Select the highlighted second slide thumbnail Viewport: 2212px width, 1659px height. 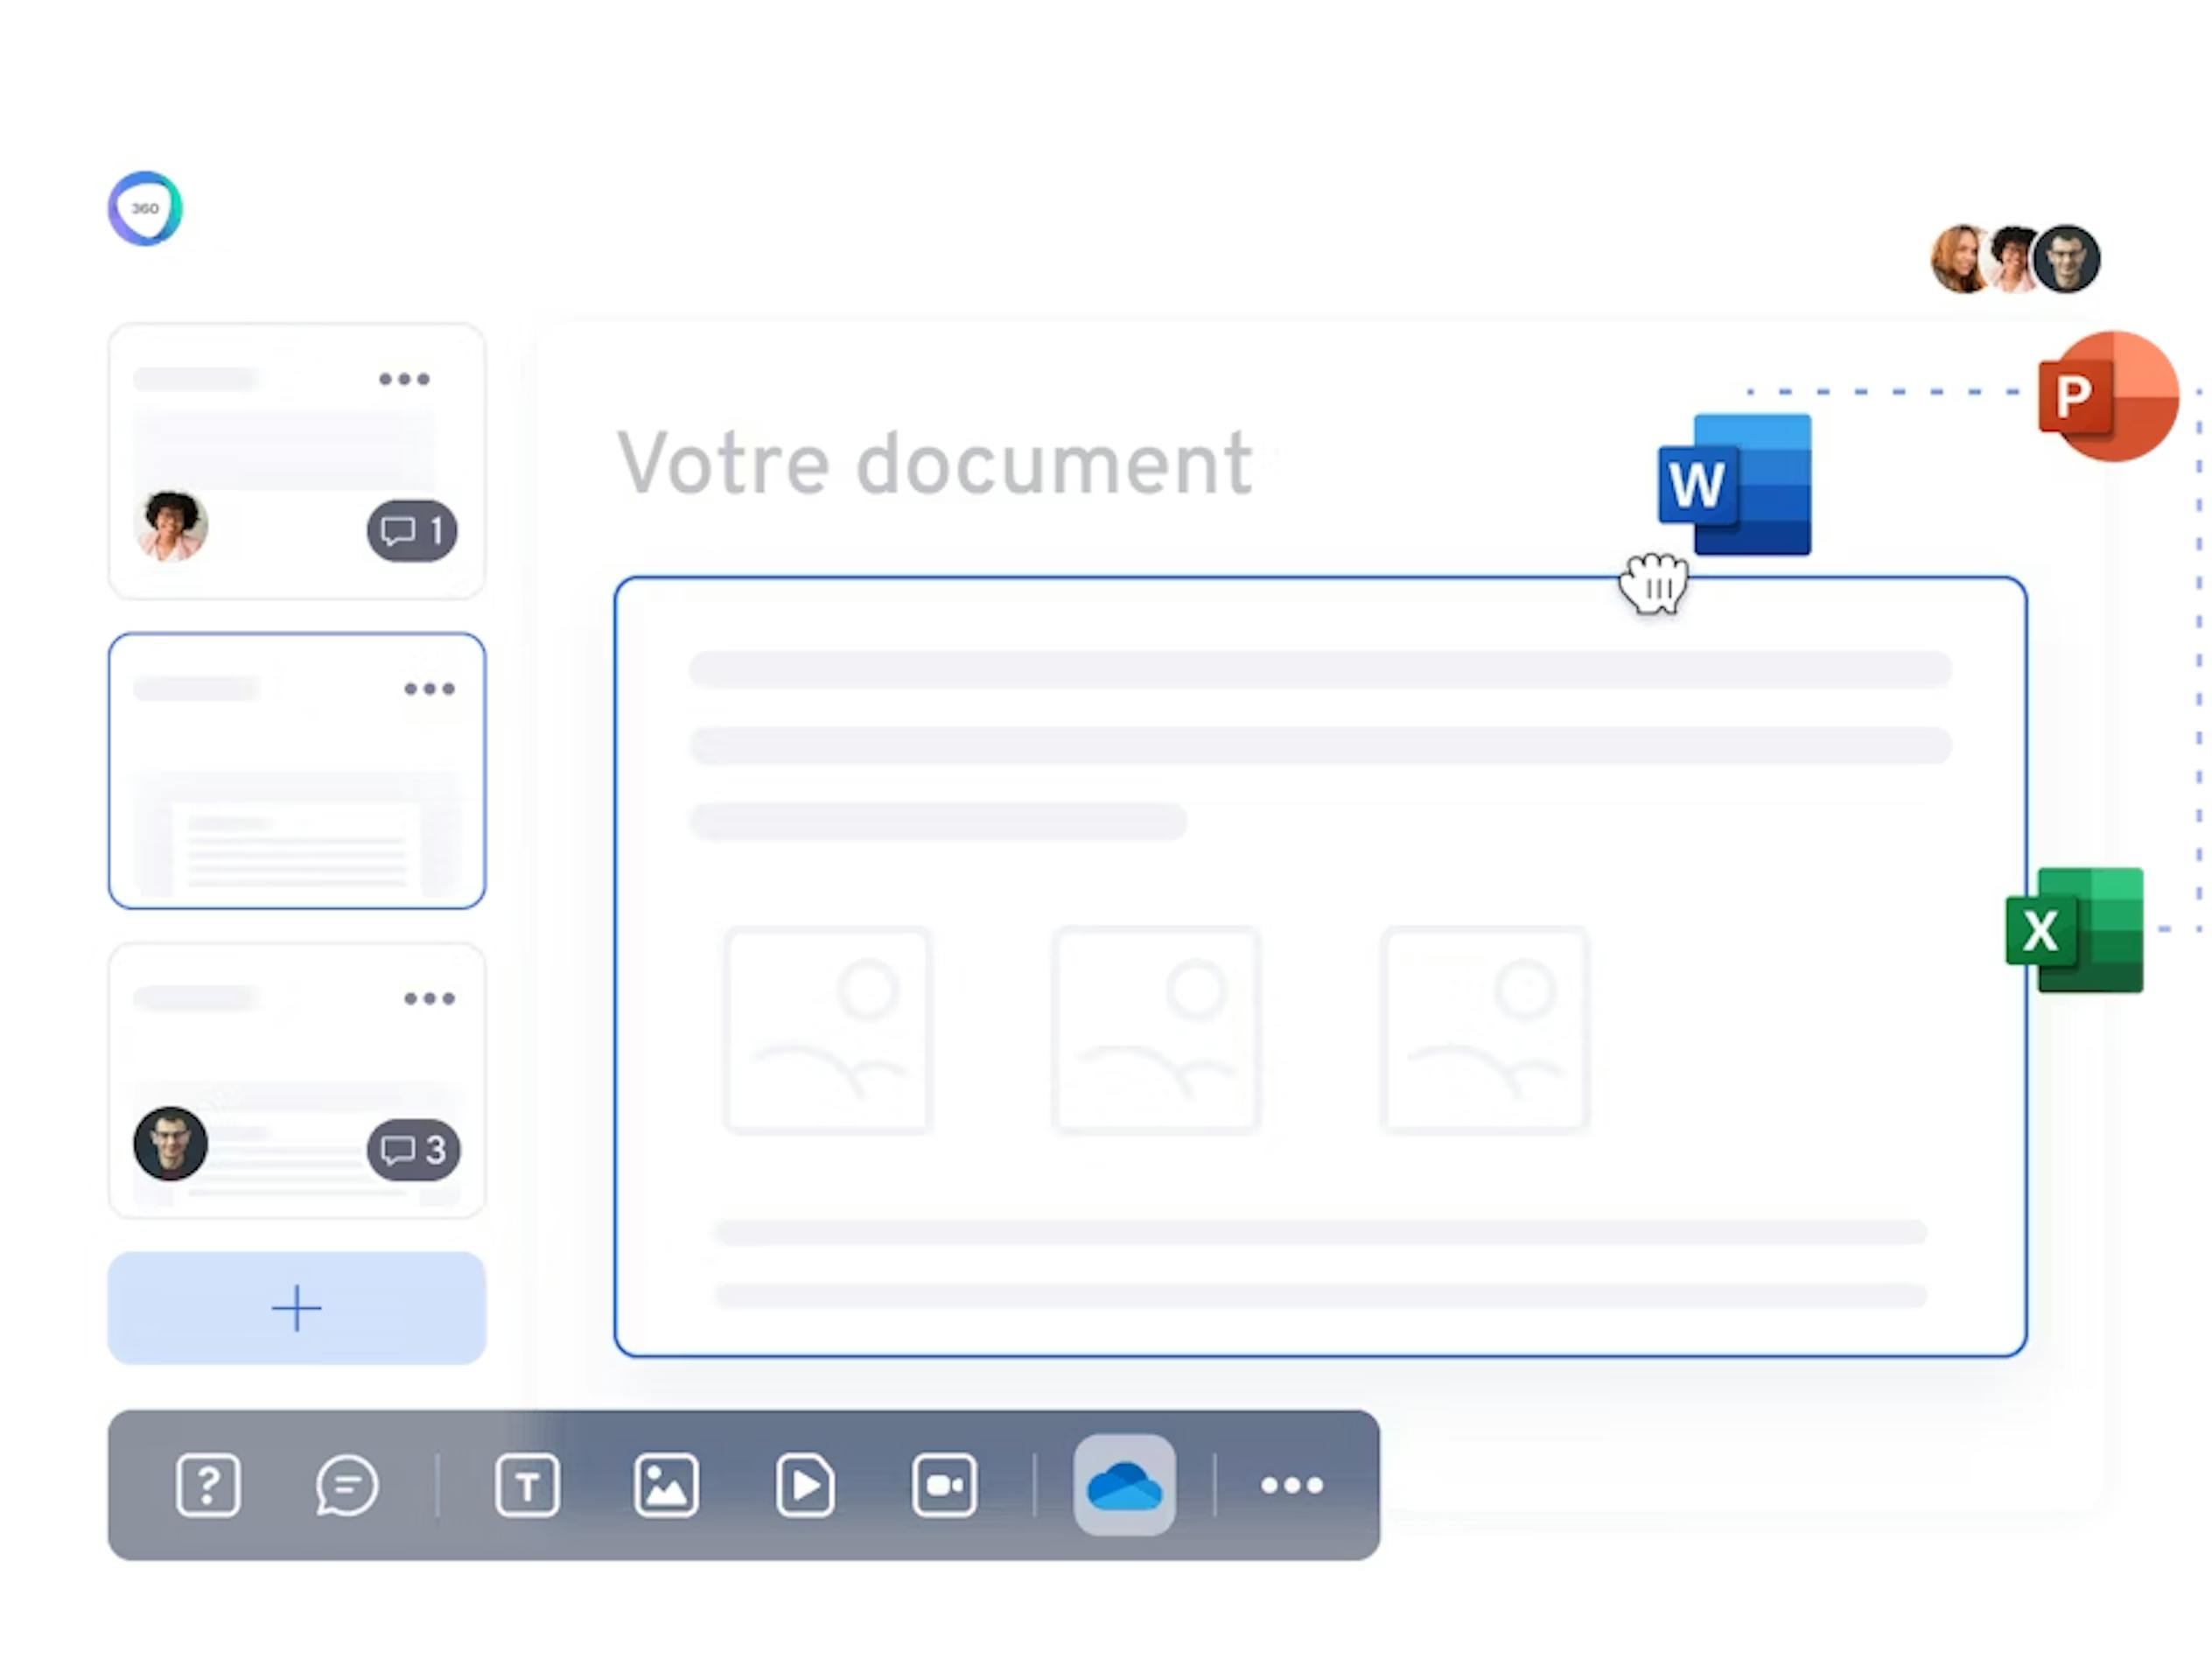coord(297,771)
